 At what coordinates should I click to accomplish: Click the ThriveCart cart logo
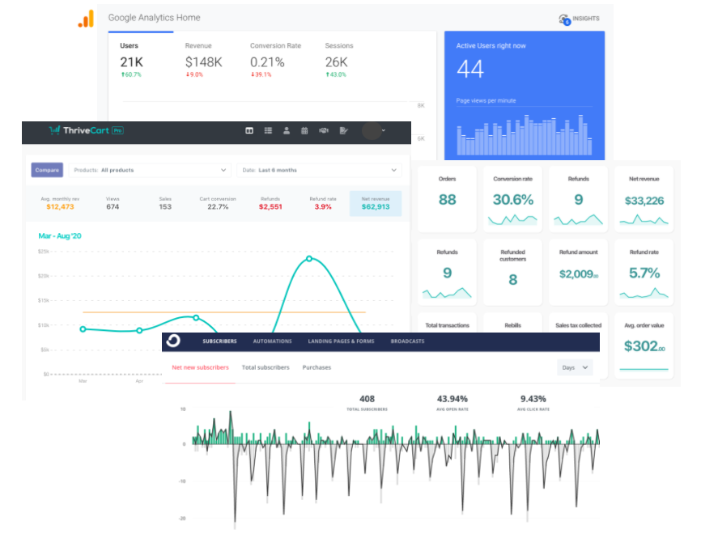54,130
